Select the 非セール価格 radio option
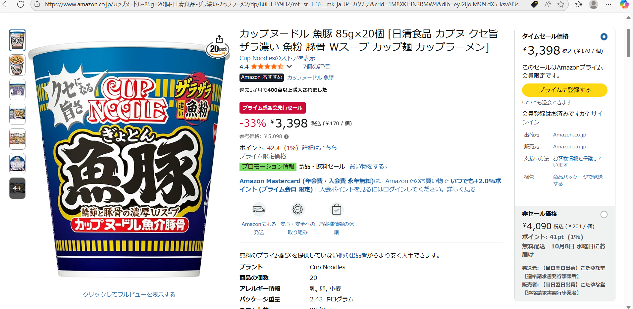633x309 pixels. pos(604,215)
